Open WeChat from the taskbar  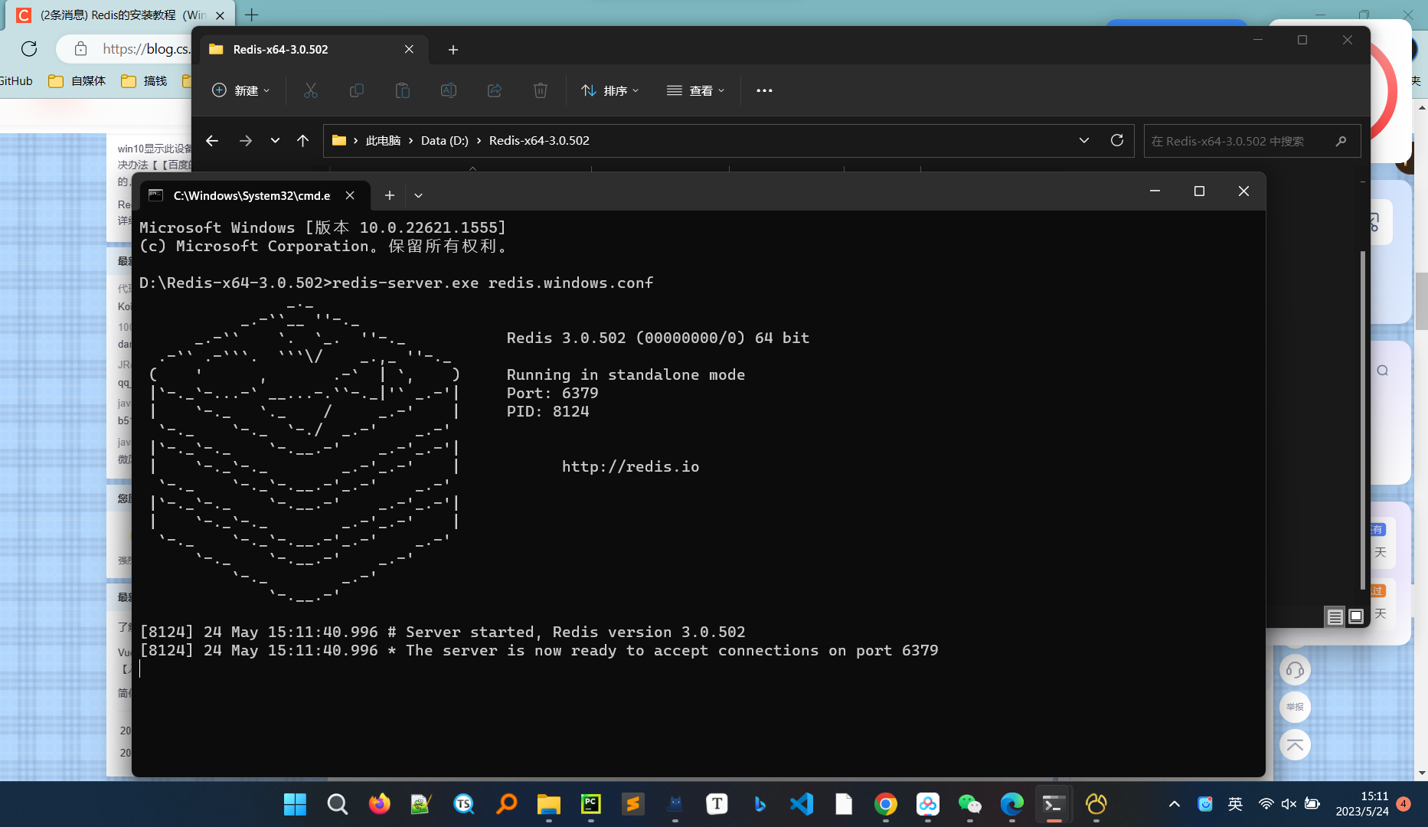pos(970,805)
